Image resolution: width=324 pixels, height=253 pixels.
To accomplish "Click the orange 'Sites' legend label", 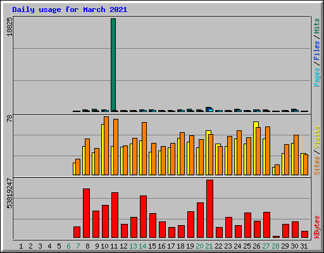I will 316,166.
